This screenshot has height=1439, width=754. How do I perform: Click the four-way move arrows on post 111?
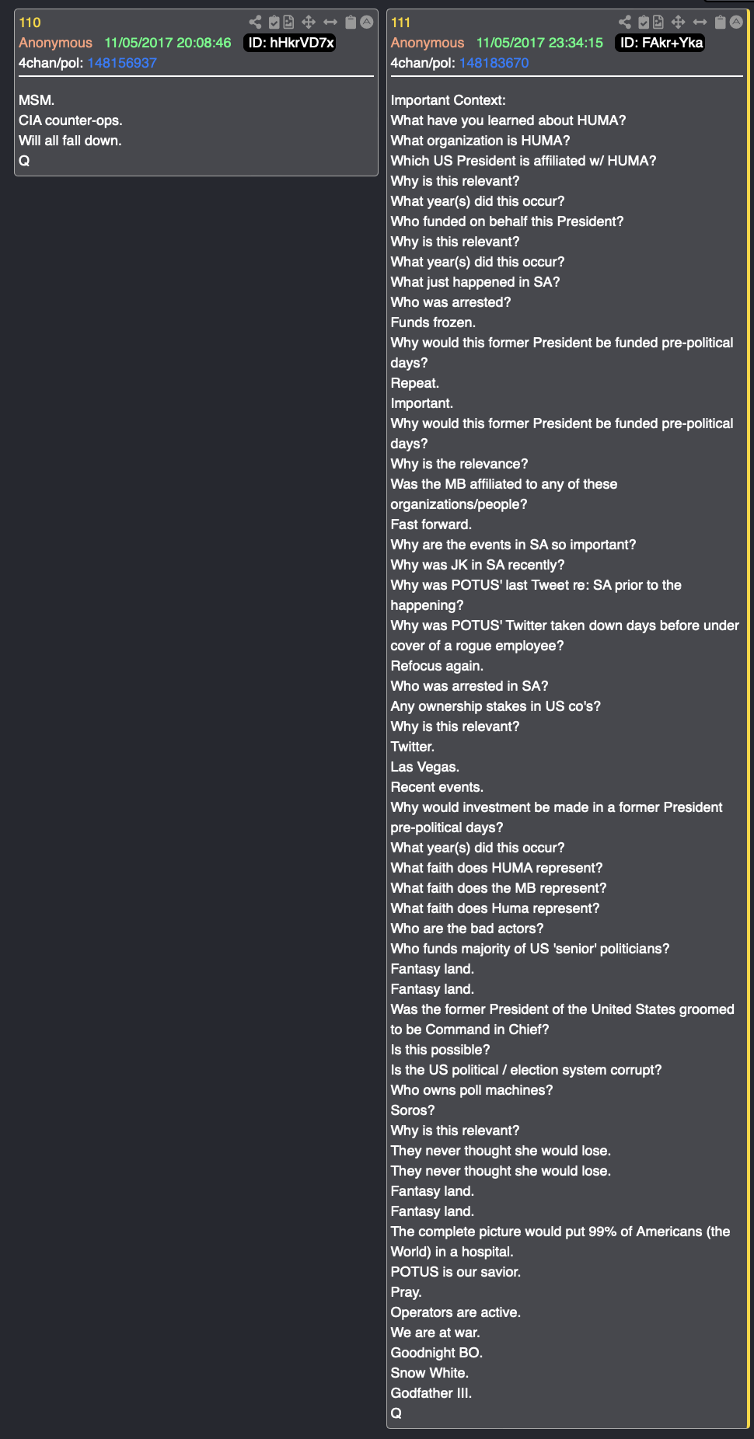[678, 22]
